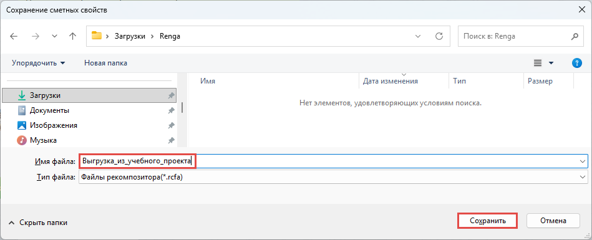Go back with the left arrow
The height and width of the screenshot is (240, 592).
coord(14,36)
